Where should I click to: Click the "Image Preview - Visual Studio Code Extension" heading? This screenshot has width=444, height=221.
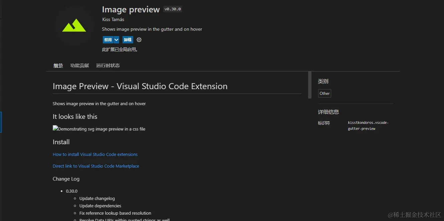(x=140, y=86)
